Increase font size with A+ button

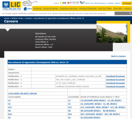click(78, 3)
